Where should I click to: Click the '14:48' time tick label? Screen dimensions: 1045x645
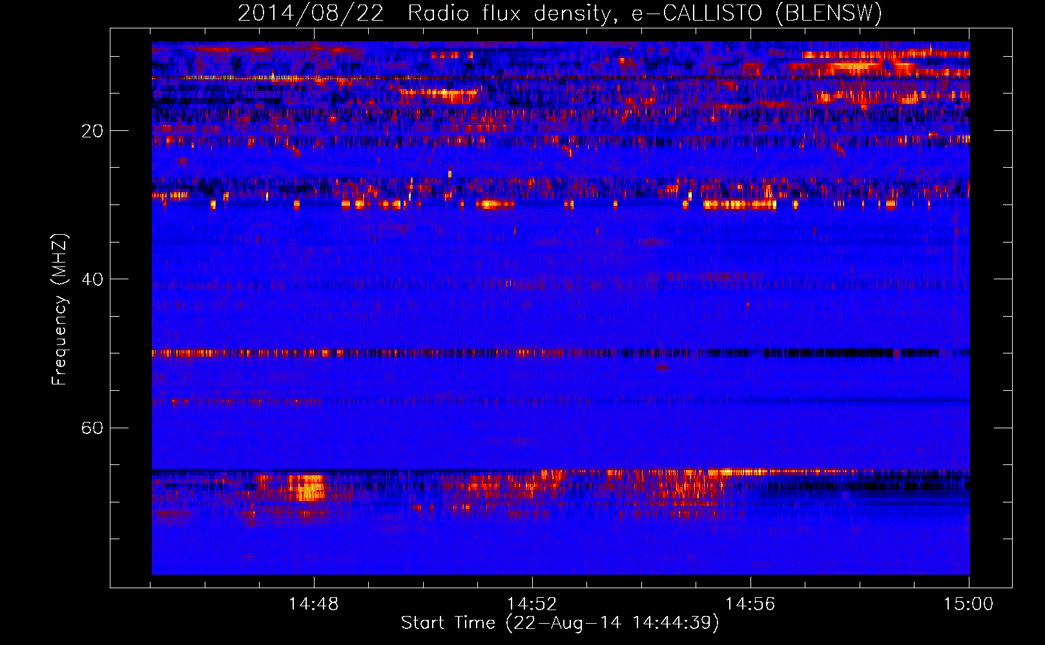tap(313, 604)
